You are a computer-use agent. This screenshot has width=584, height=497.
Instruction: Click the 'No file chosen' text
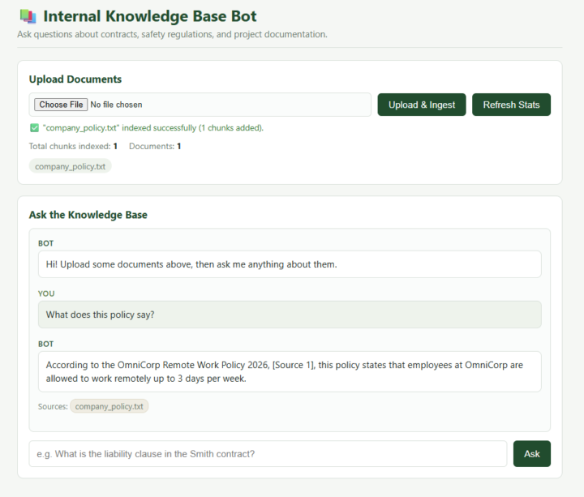[116, 105]
